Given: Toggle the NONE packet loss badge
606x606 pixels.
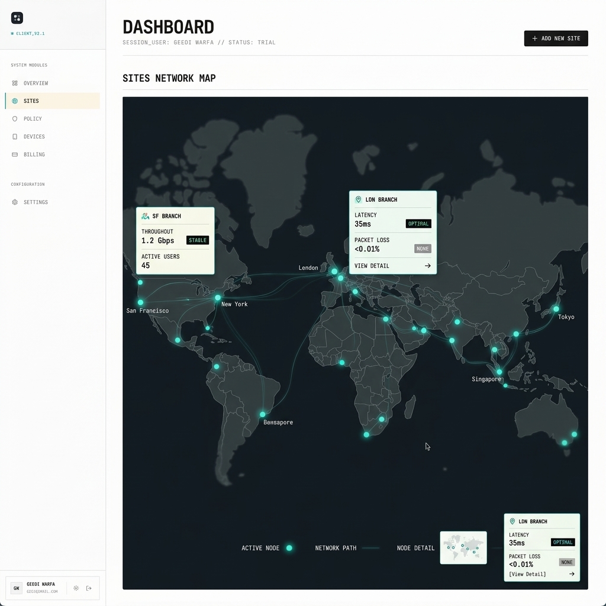Looking at the screenshot, I should (x=423, y=249).
